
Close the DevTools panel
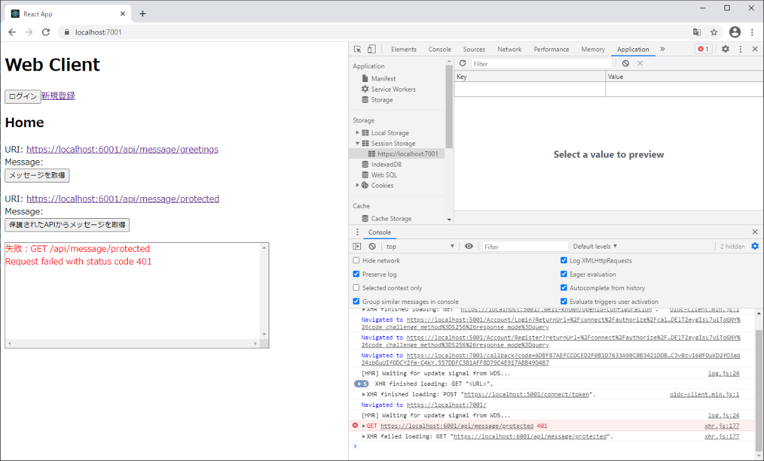click(755, 49)
